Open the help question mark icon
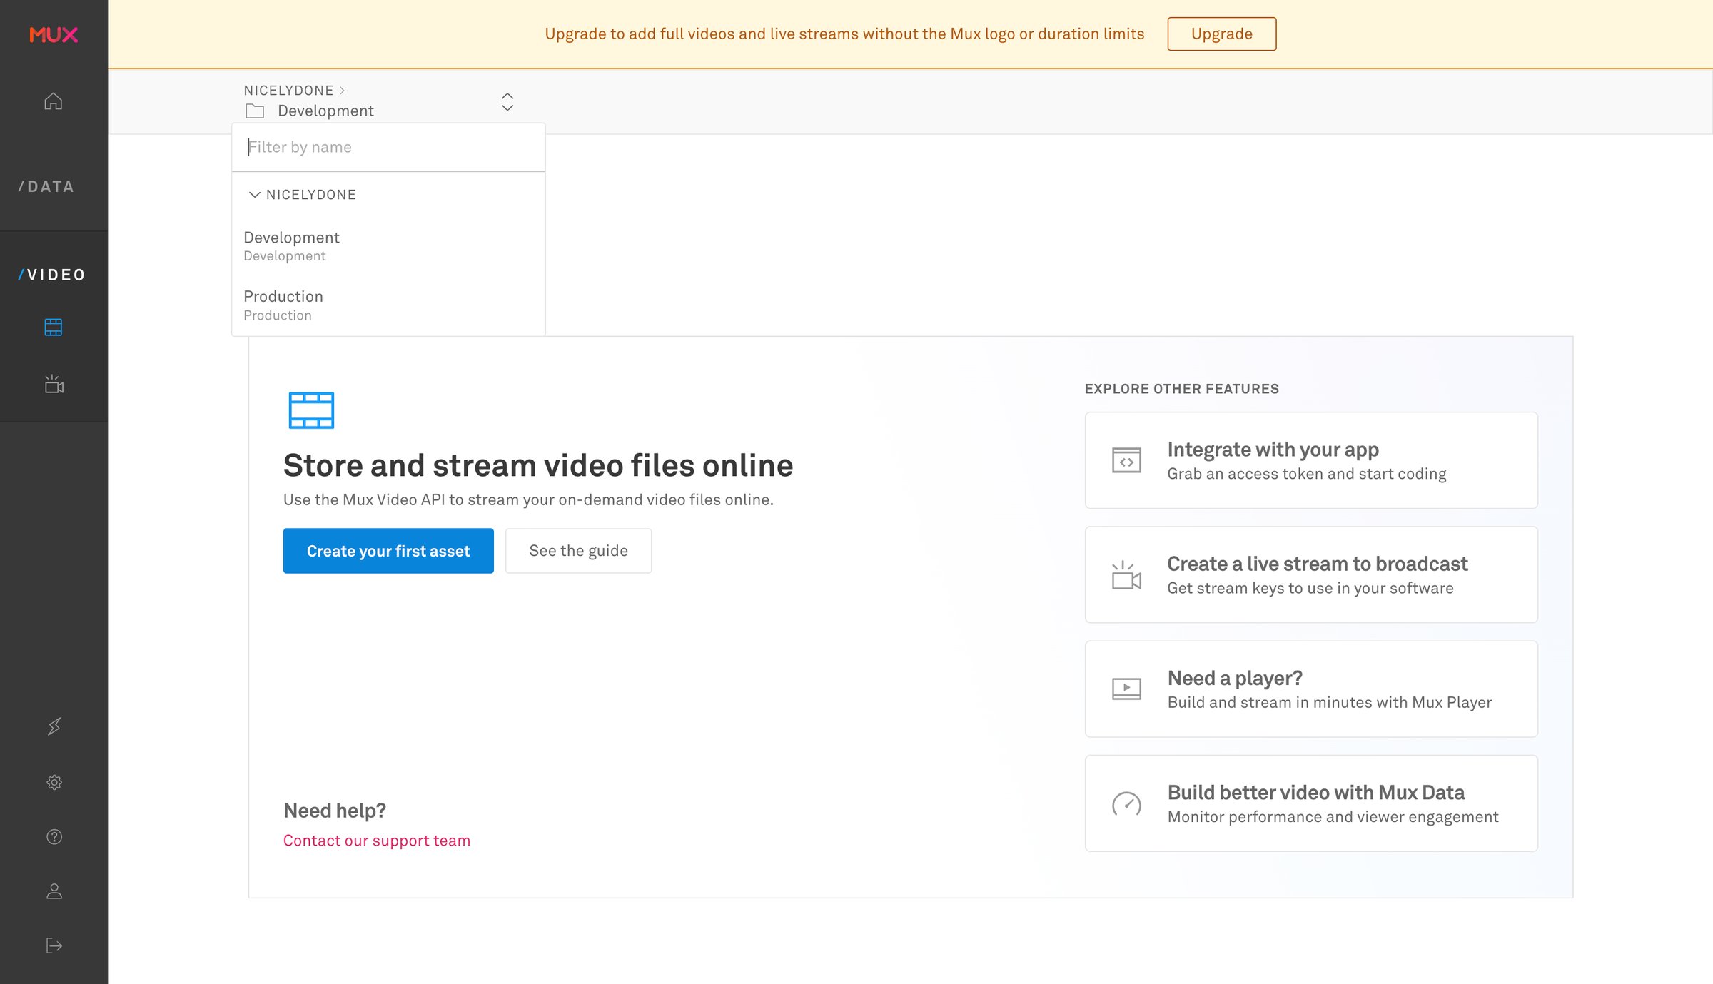The height and width of the screenshot is (984, 1713). [x=54, y=837]
